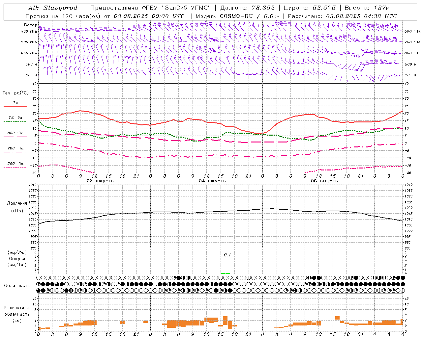Image resolution: width=422 pixels, height=337 pixels.
Task: Click the 'Модель COSMO-RU / 6.6км' label
Action: click(238, 16)
